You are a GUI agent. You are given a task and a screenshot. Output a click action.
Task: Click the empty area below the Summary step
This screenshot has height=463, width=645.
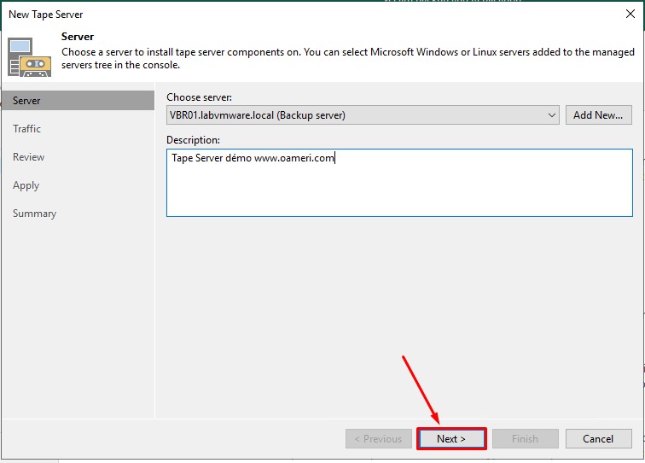coord(77,325)
